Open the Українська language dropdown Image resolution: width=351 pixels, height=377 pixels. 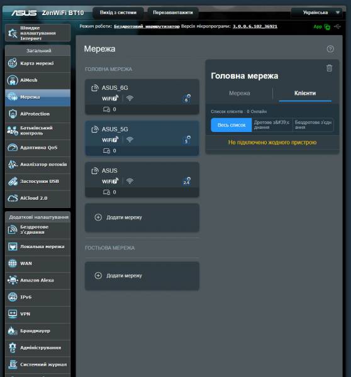pos(318,13)
